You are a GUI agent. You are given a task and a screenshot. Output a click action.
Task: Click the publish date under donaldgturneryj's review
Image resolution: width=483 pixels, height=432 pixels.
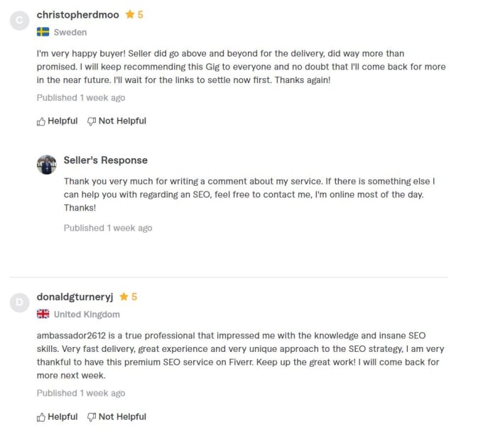(81, 393)
